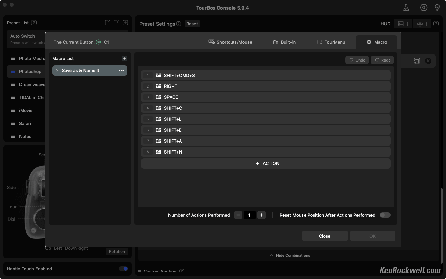Select the SHIFT+CMD+S macro step row
Viewport: 446px width, 279px height.
tap(266, 75)
